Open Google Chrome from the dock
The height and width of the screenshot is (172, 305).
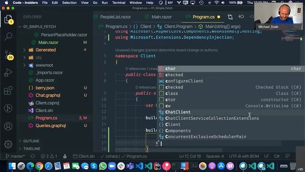point(39,166)
